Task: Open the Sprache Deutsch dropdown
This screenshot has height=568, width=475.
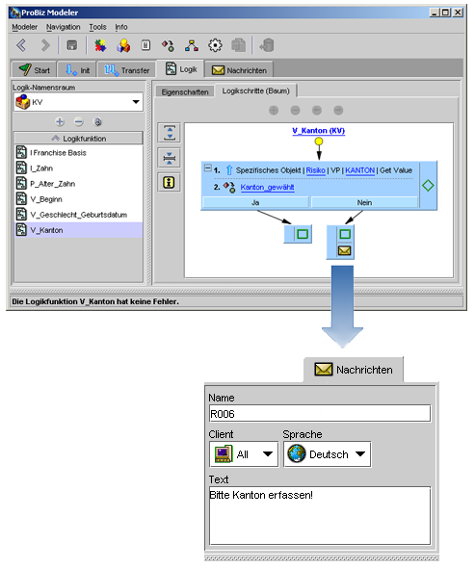Action: tap(327, 453)
